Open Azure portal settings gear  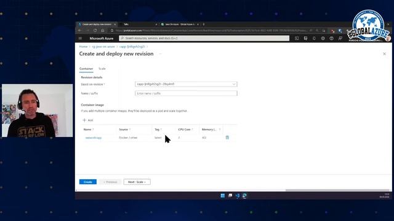point(323,38)
